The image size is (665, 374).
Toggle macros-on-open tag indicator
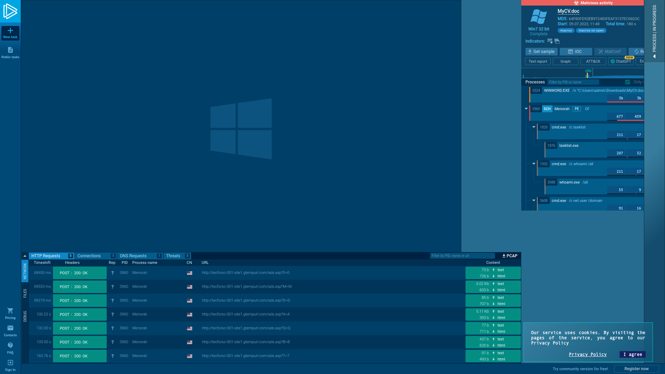[x=591, y=30]
